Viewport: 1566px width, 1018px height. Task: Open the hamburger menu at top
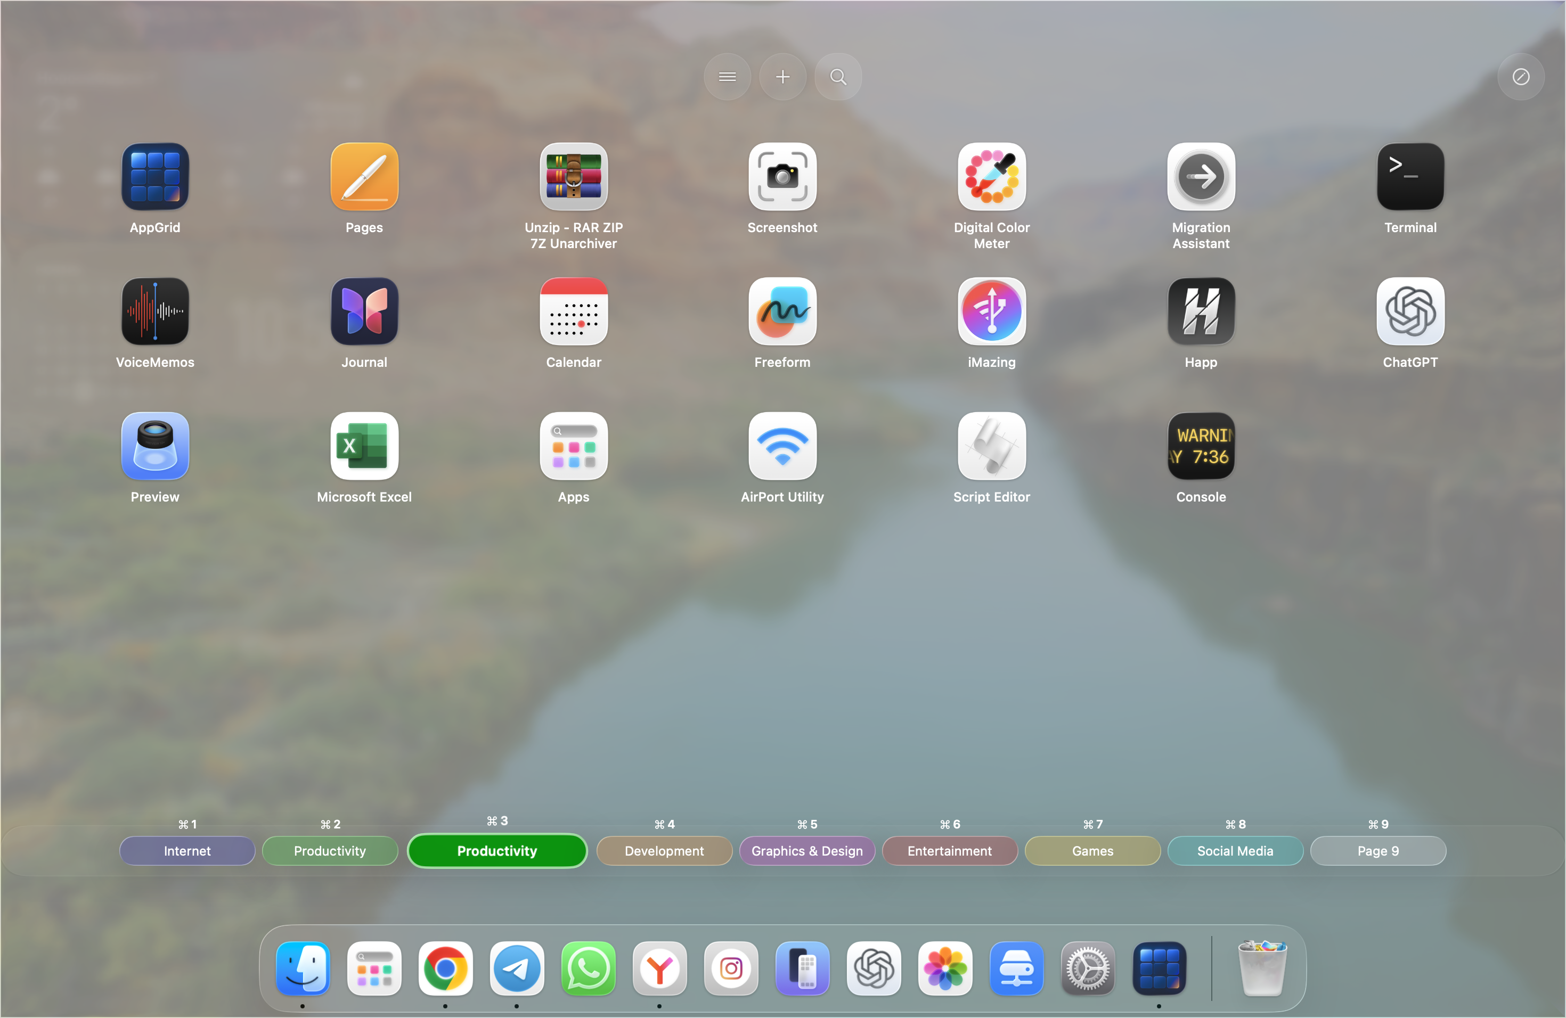coord(727,76)
